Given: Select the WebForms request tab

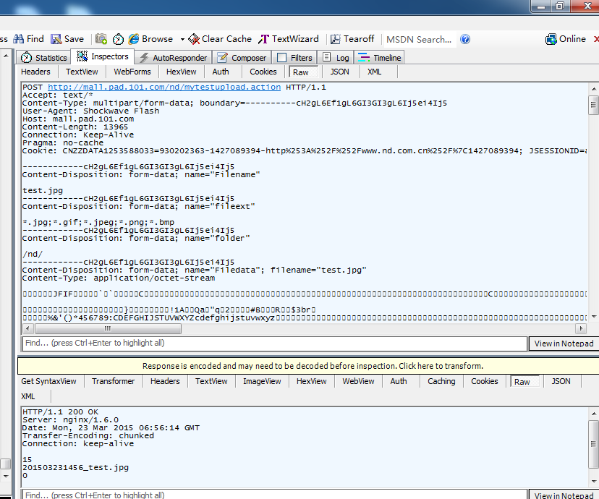Looking at the screenshot, I should point(132,72).
